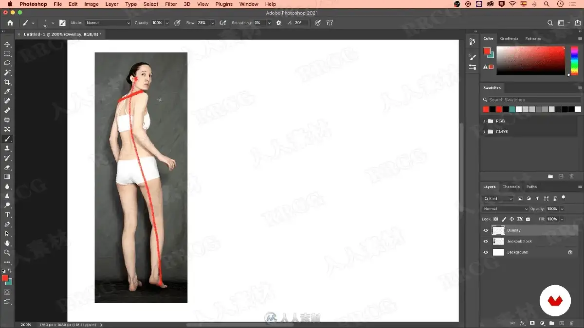The image size is (584, 328).
Task: Switch to the Patterns tab
Action: tap(533, 38)
